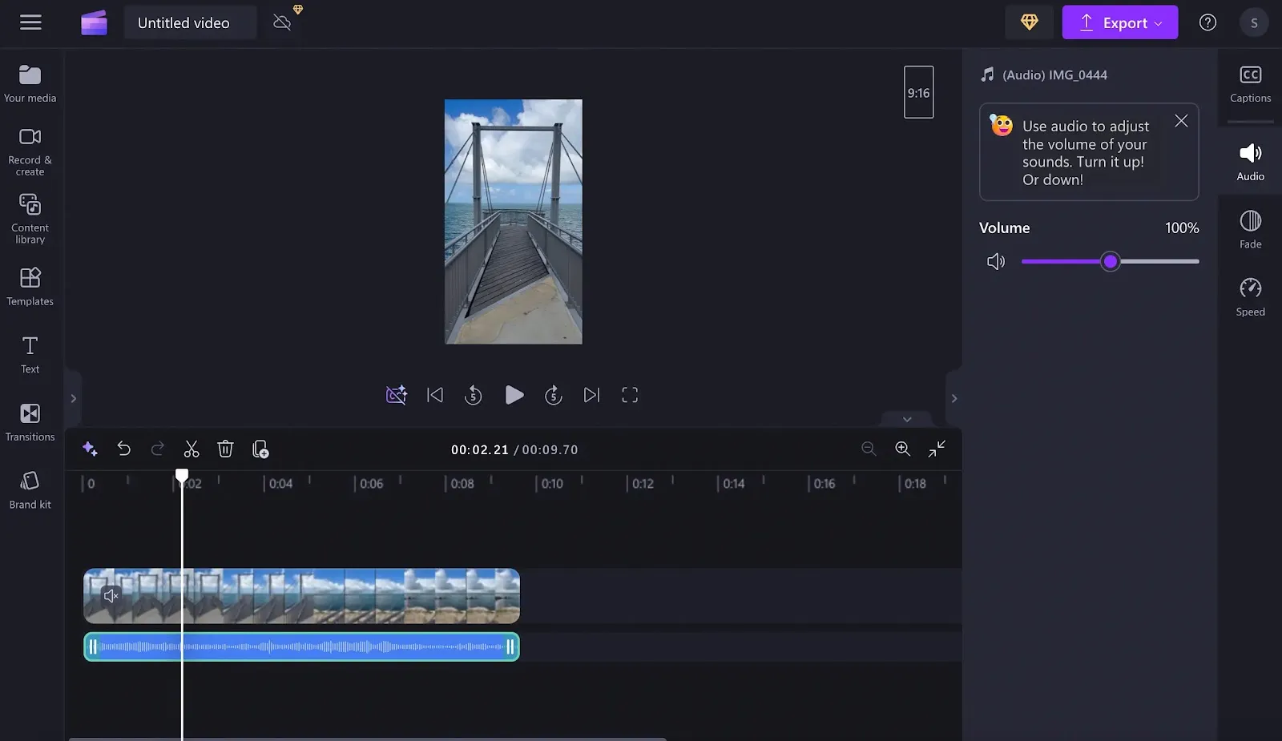Open the hamburger main menu
Viewport: 1282px width, 741px height.
(30, 22)
